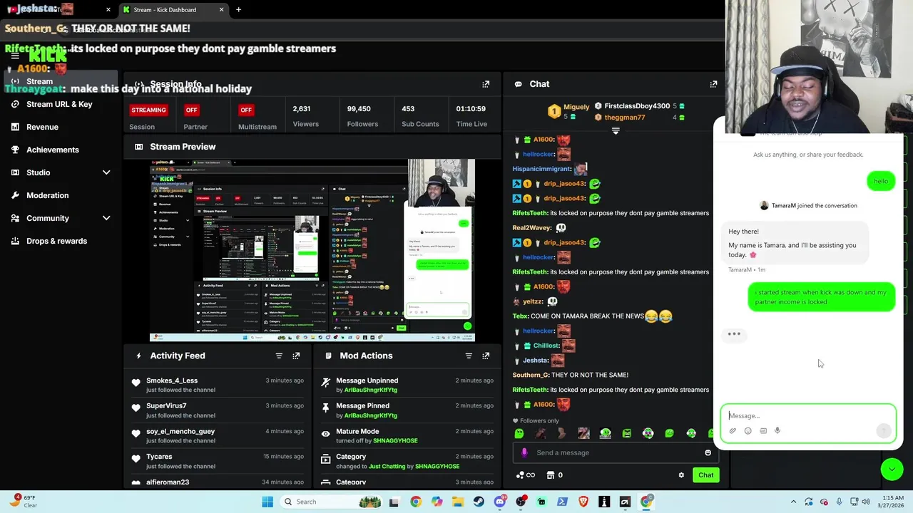Click Tebx username in chat
Image resolution: width=913 pixels, height=513 pixels.
[521, 316]
